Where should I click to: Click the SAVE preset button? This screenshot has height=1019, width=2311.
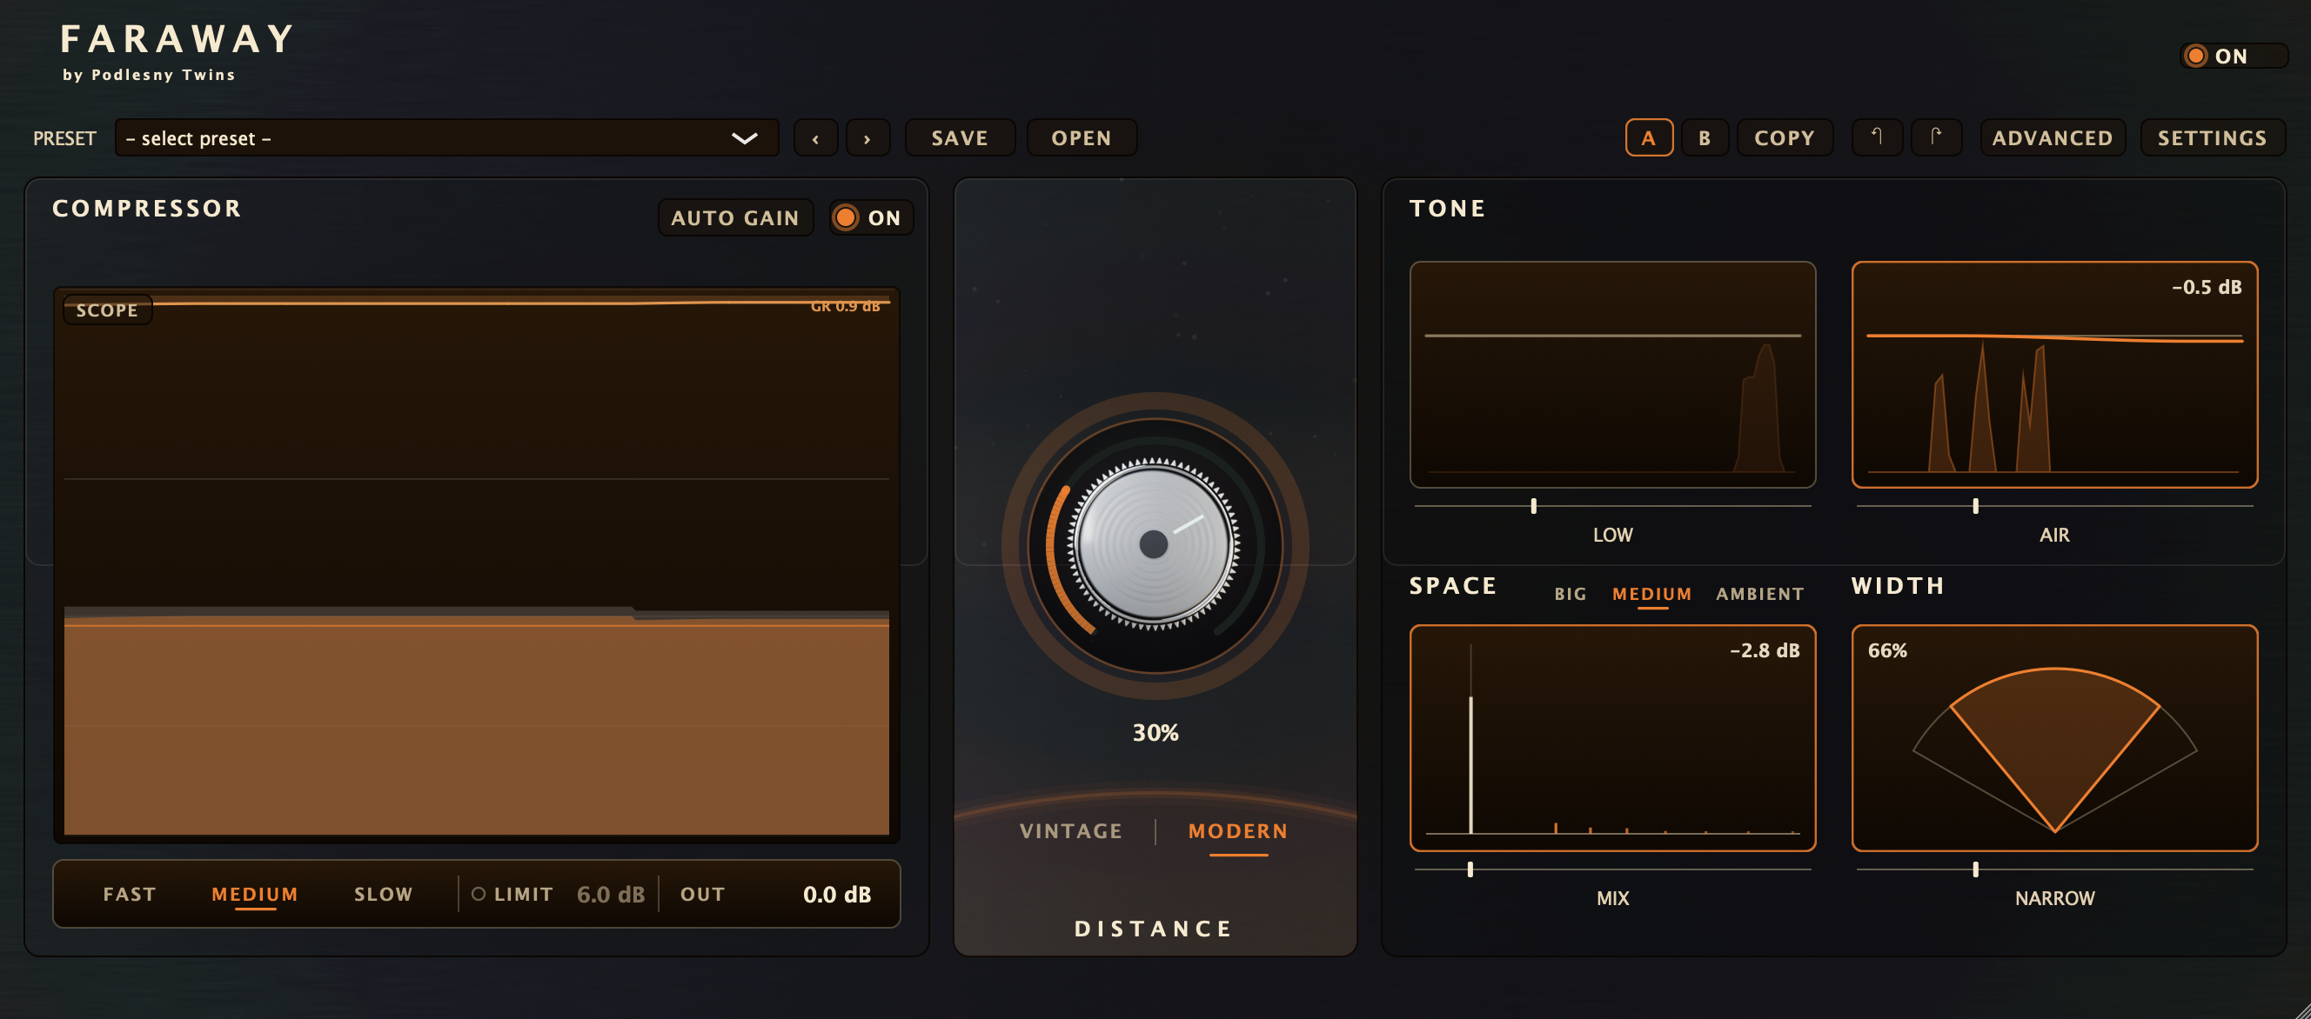[960, 138]
